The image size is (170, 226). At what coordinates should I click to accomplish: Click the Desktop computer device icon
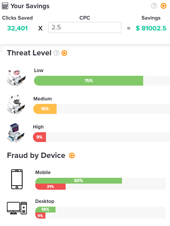(x=17, y=208)
